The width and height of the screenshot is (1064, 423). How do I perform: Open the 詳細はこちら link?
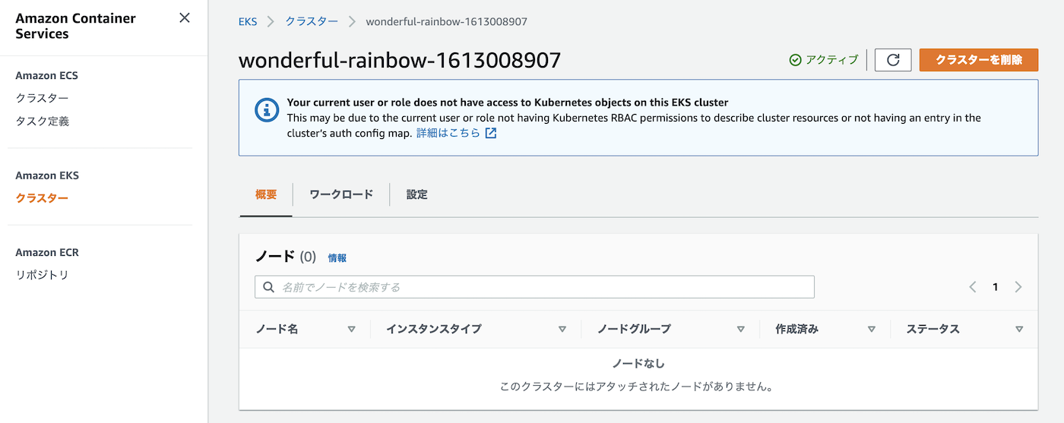pyautogui.click(x=448, y=133)
